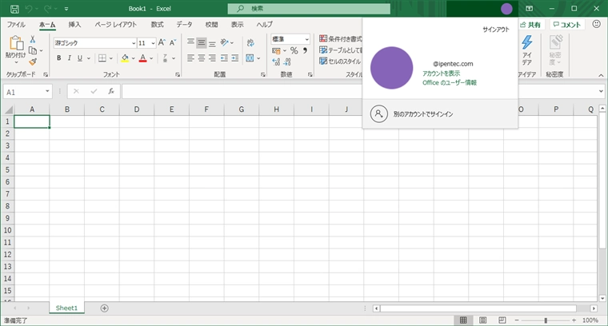Switch to the データ tab
This screenshot has height=326, width=608.
184,25
